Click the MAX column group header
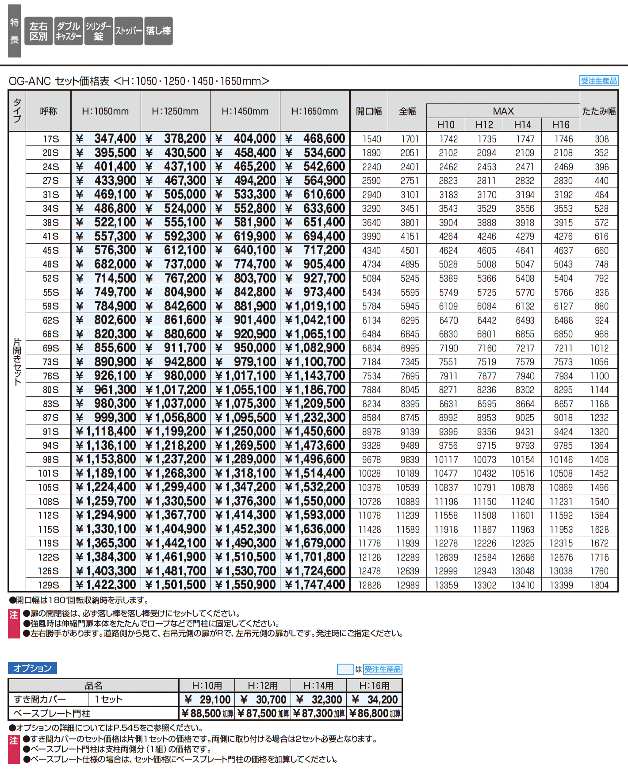The width and height of the screenshot is (628, 772). (x=503, y=111)
